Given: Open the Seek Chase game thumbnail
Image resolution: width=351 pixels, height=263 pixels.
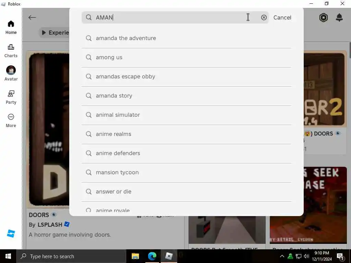Looking at the screenshot, I should click(x=308, y=205).
